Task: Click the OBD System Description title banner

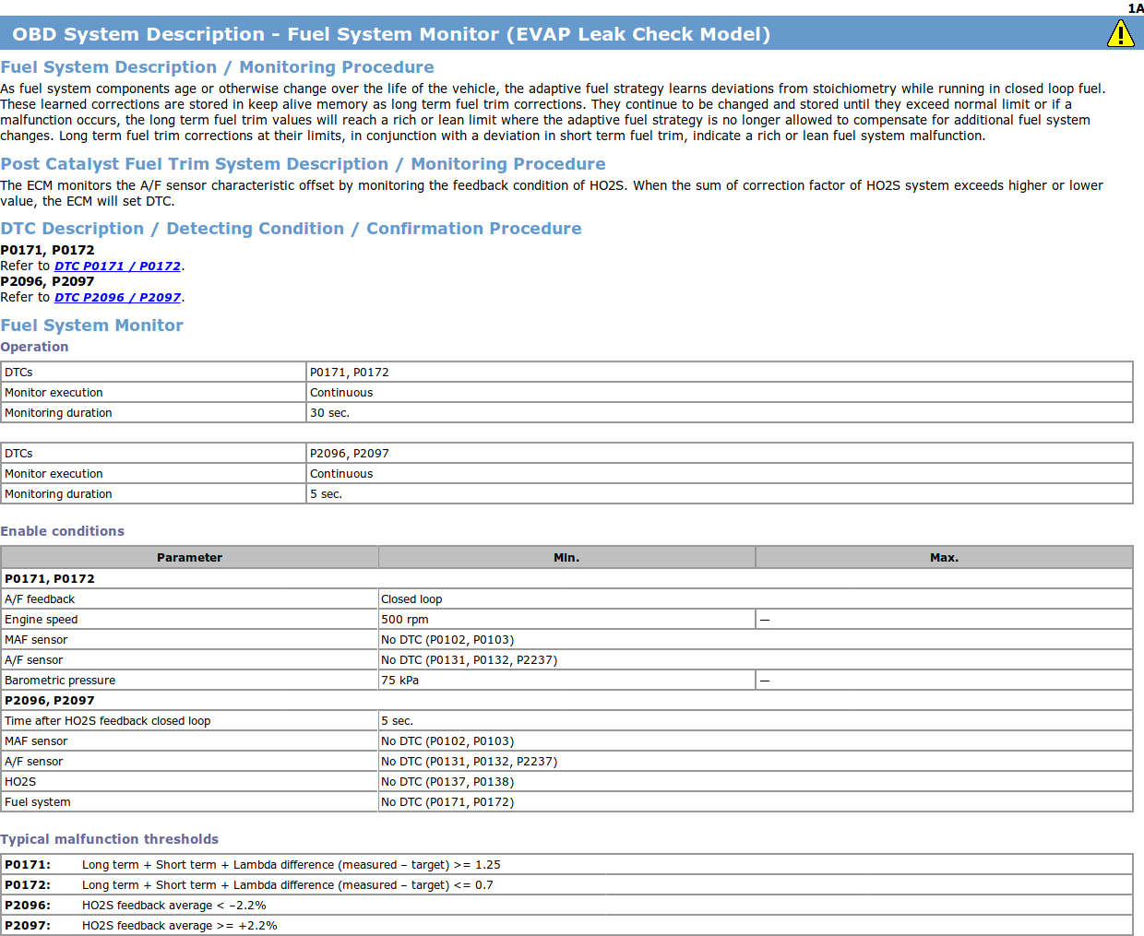Action: (391, 34)
